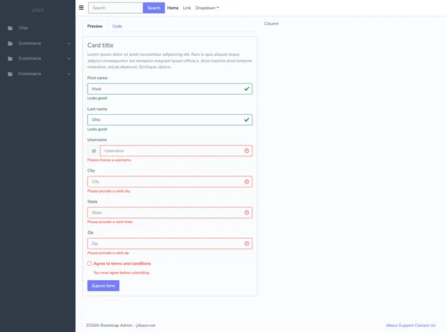This screenshot has height=332, width=446.
Task: Click the red warning icon in City field
Action: click(x=246, y=182)
